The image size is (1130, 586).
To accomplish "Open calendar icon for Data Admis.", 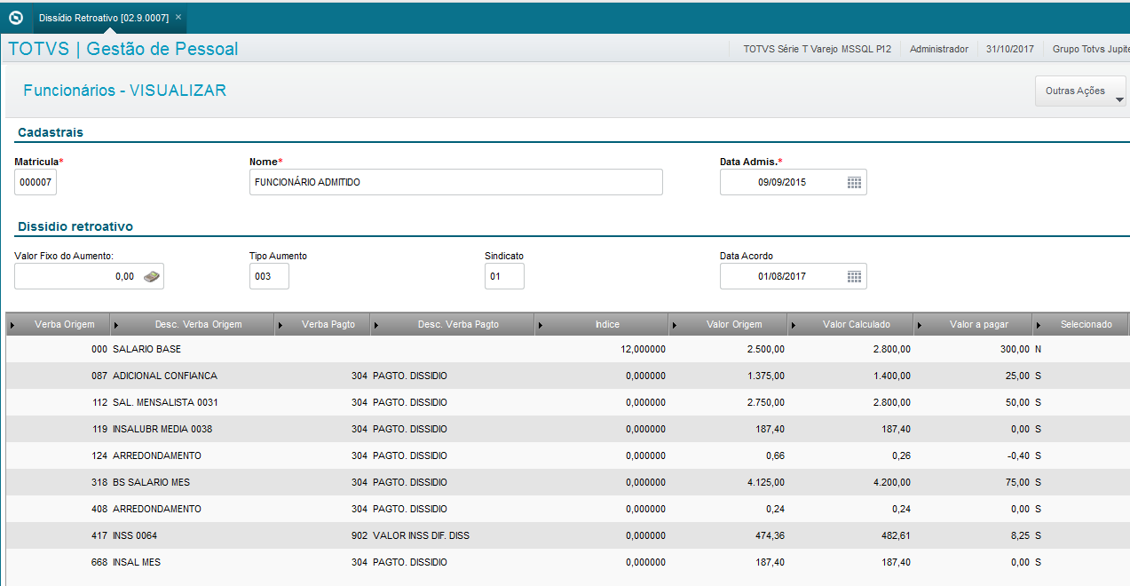I will 854,182.
